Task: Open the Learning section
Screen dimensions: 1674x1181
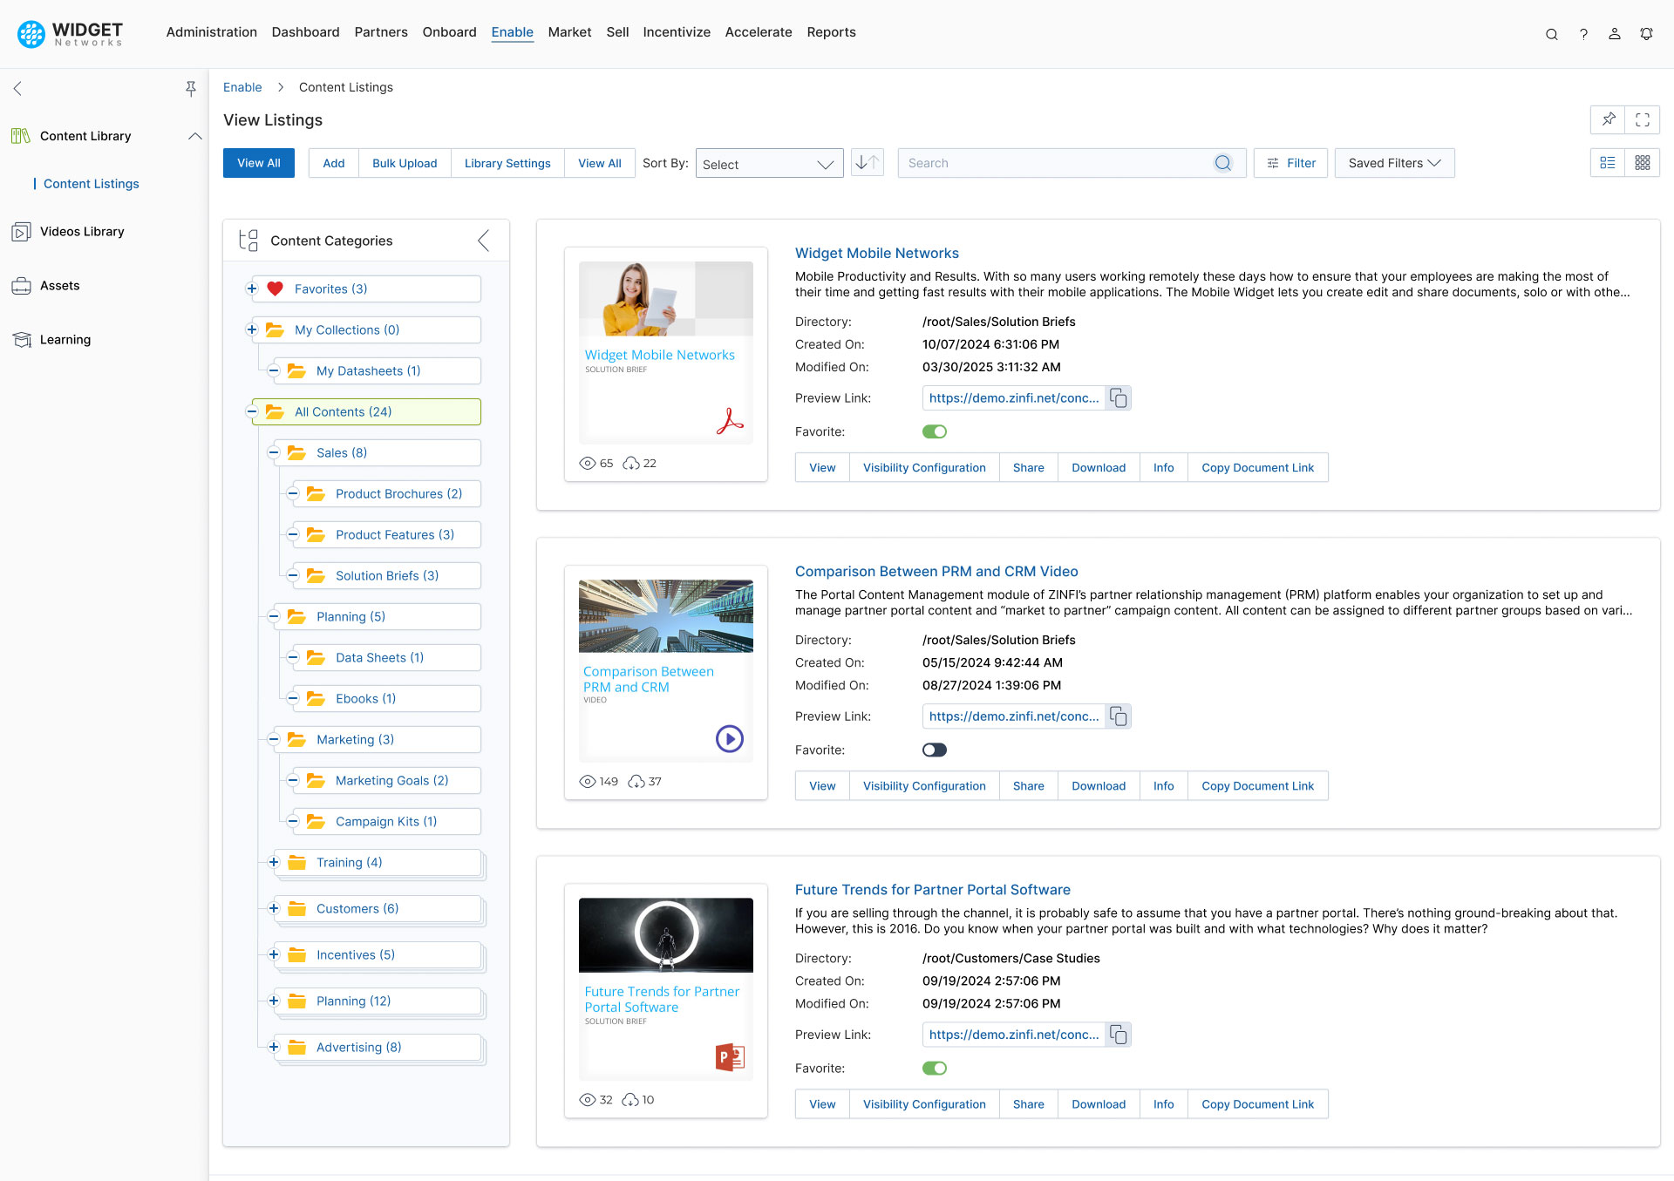Action: pos(64,339)
